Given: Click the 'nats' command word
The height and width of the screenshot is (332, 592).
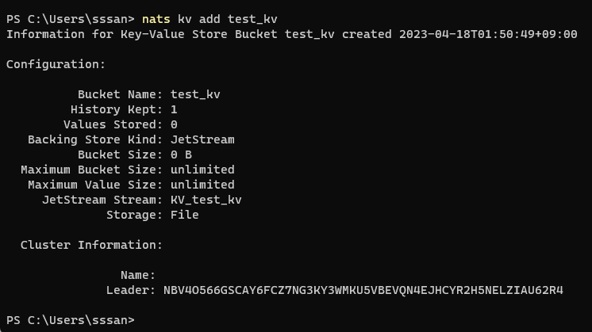Looking at the screenshot, I should tap(156, 19).
